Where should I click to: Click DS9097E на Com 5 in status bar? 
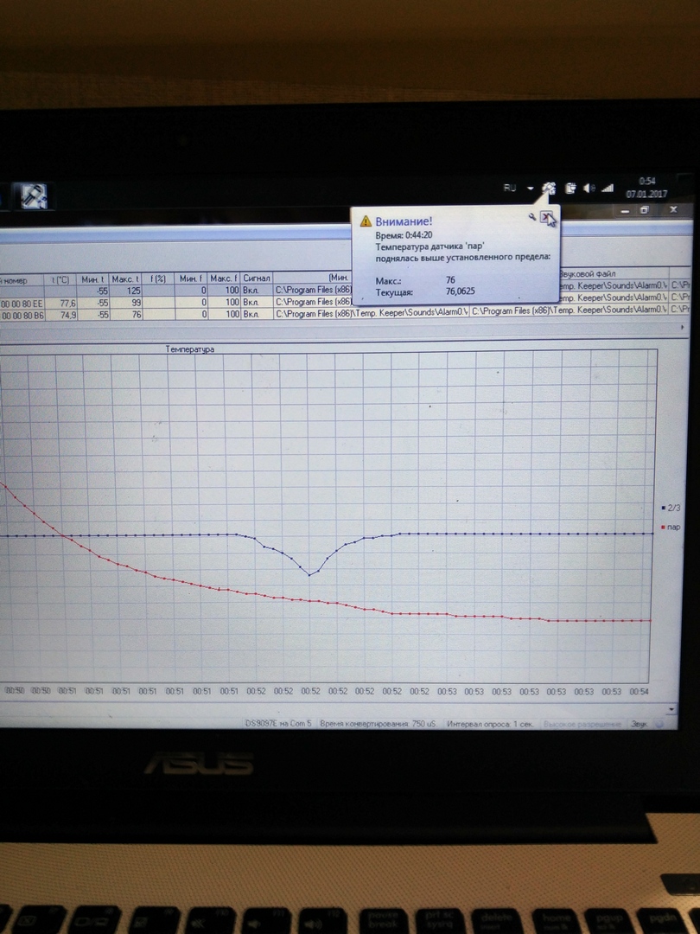[x=278, y=723]
